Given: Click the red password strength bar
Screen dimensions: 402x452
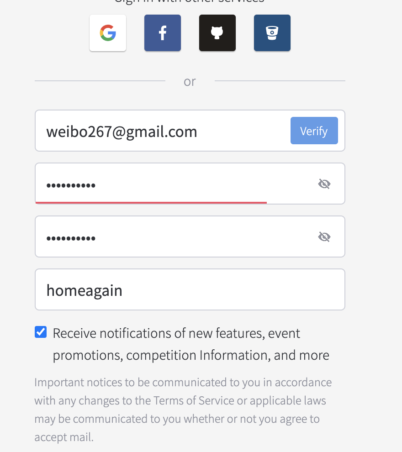Looking at the screenshot, I should coord(151,202).
